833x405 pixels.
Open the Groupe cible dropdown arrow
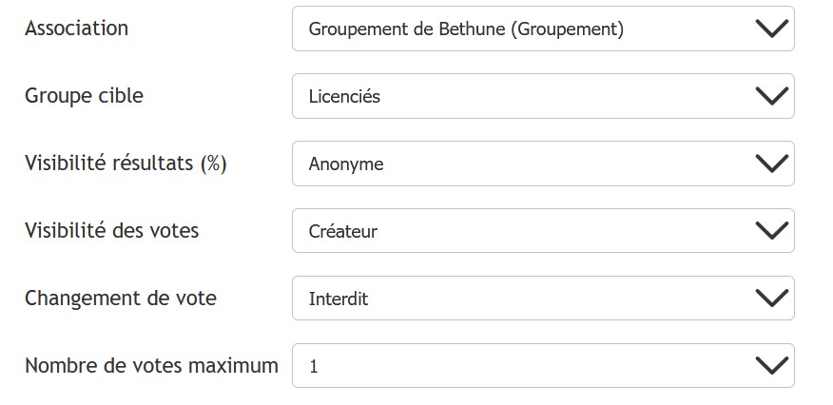pyautogui.click(x=772, y=96)
